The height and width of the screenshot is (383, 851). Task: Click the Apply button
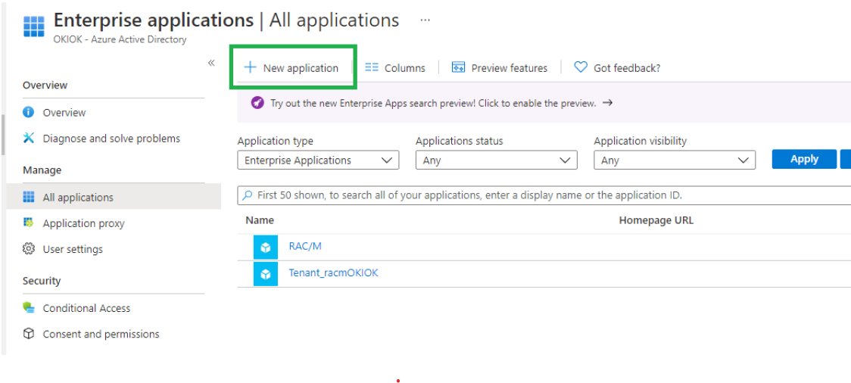[804, 159]
